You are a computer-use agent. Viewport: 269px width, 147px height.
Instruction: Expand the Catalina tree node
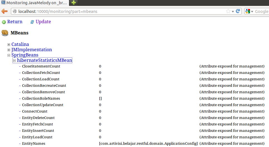point(9,45)
